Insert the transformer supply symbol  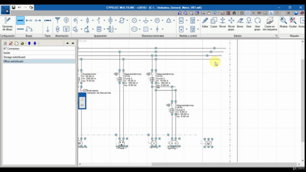57,29
